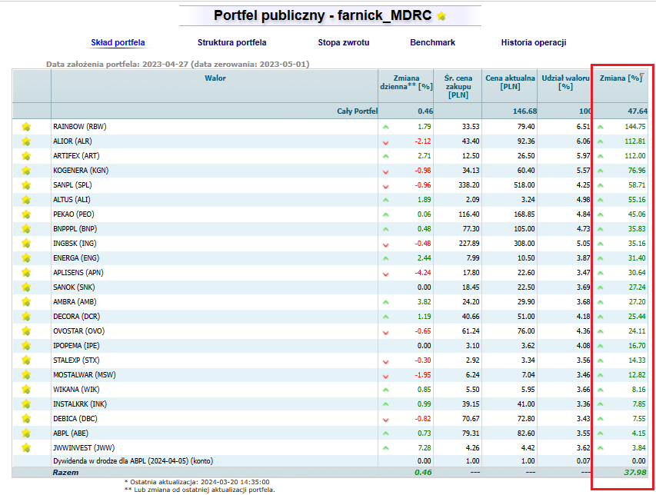Click the star icon in the KOGENERA (KGN) row

pos(26,171)
